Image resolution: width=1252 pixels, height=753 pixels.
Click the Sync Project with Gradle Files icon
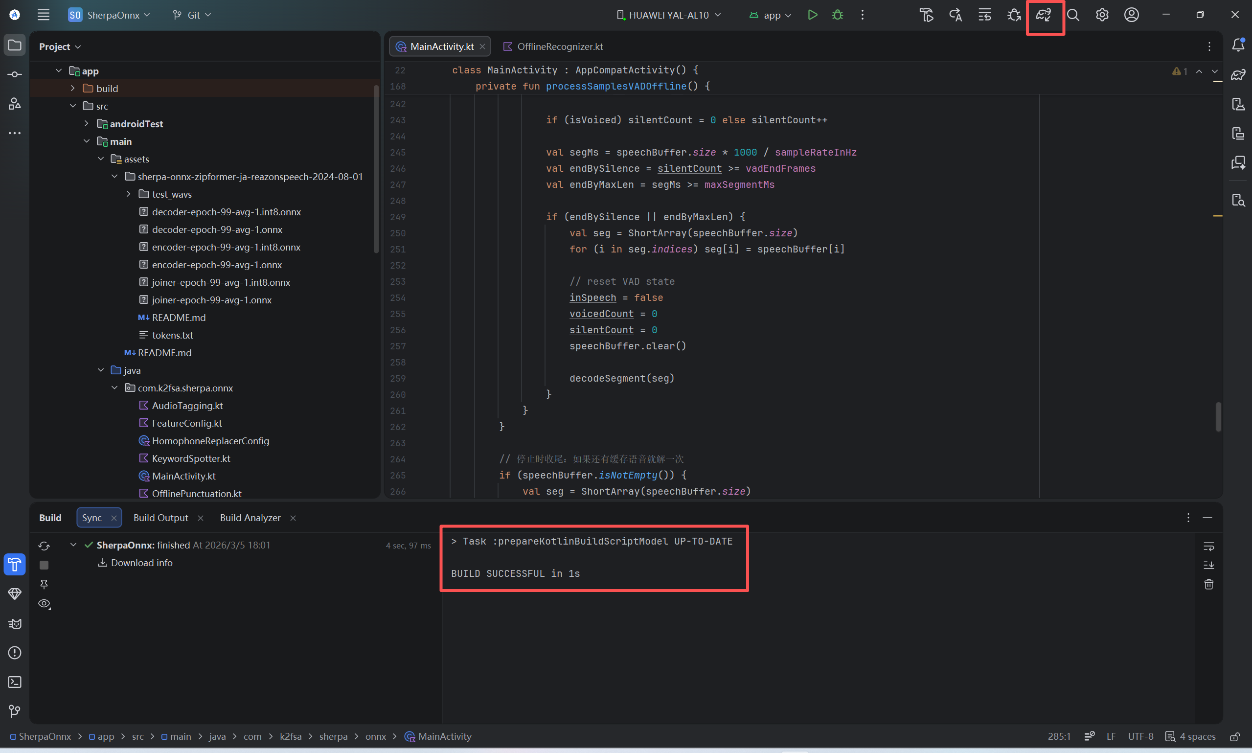point(1044,15)
